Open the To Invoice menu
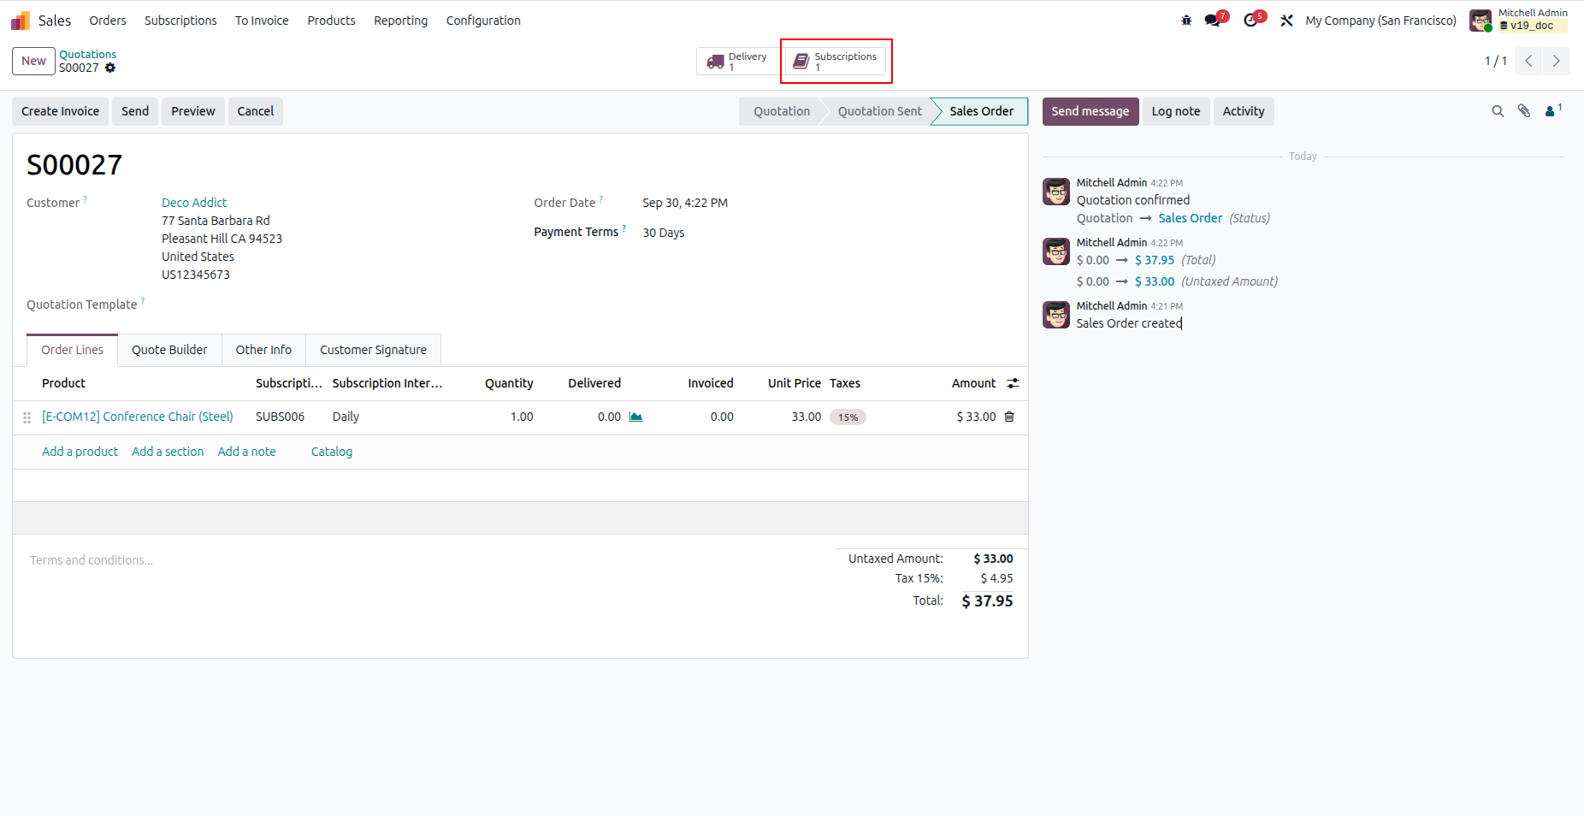The width and height of the screenshot is (1584, 816). 262,21
